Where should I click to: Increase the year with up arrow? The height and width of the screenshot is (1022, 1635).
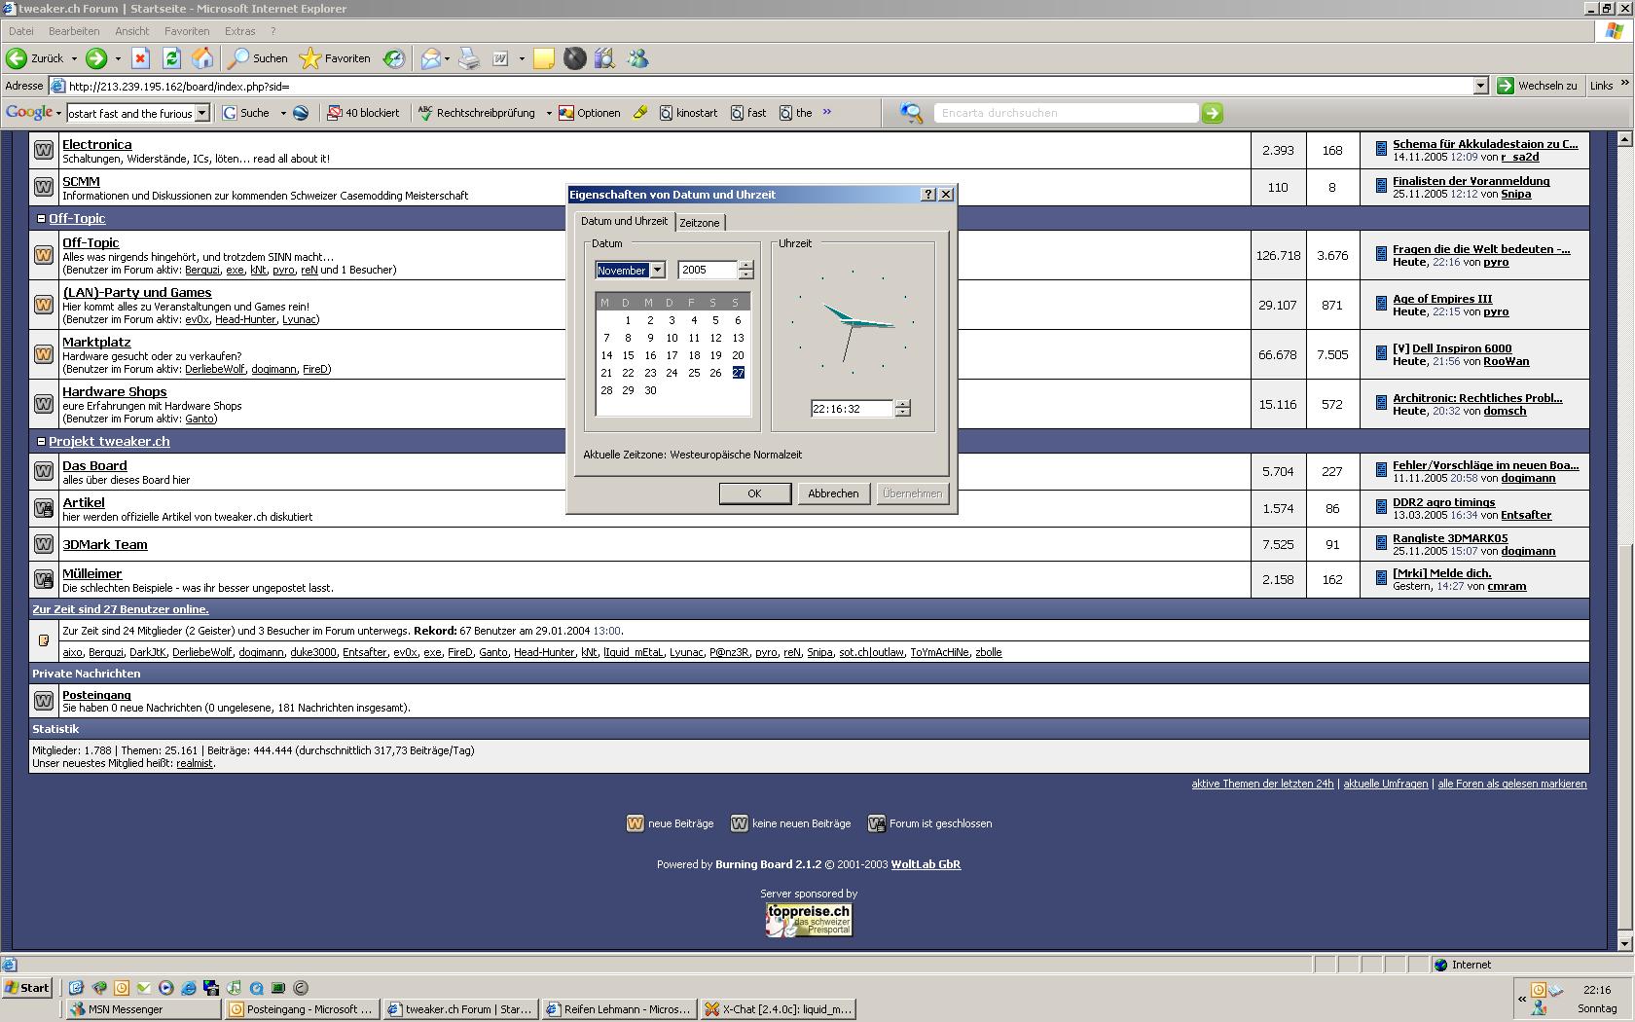pyautogui.click(x=745, y=266)
